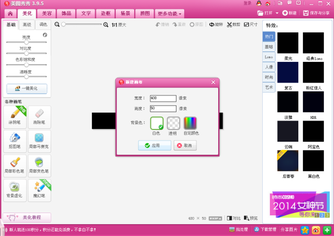
Task: Open the 更多功能 dropdown menu
Action: [x=170, y=13]
